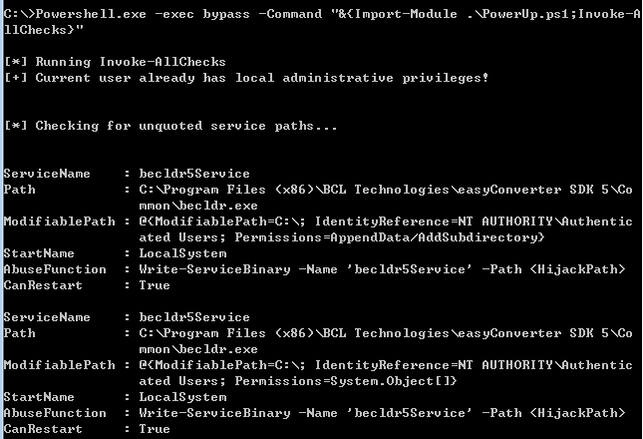Viewport: 643px width, 439px height.
Task: Click the first AbuseFunction label
Action: point(55,269)
